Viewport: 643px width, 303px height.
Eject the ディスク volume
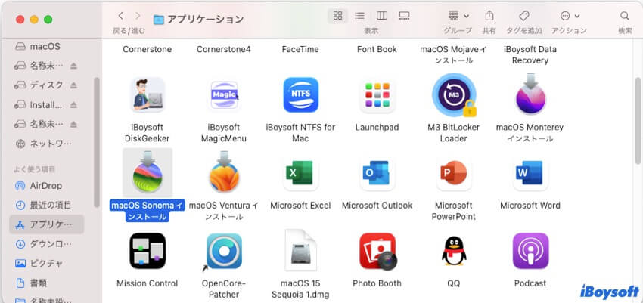tap(73, 85)
